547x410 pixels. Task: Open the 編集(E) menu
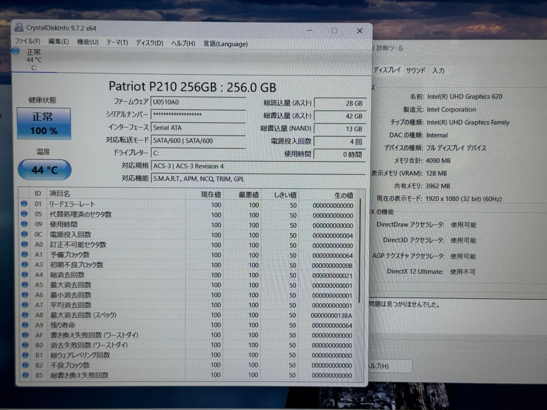(x=59, y=42)
